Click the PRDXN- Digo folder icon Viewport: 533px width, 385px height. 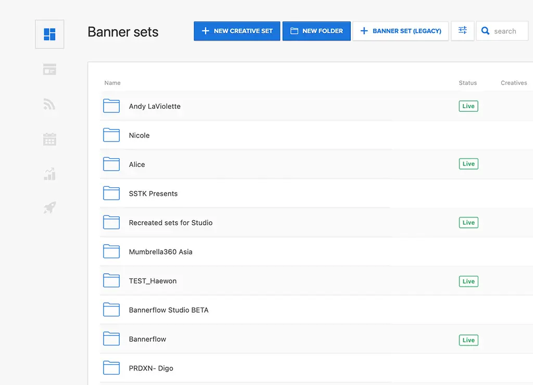111,368
